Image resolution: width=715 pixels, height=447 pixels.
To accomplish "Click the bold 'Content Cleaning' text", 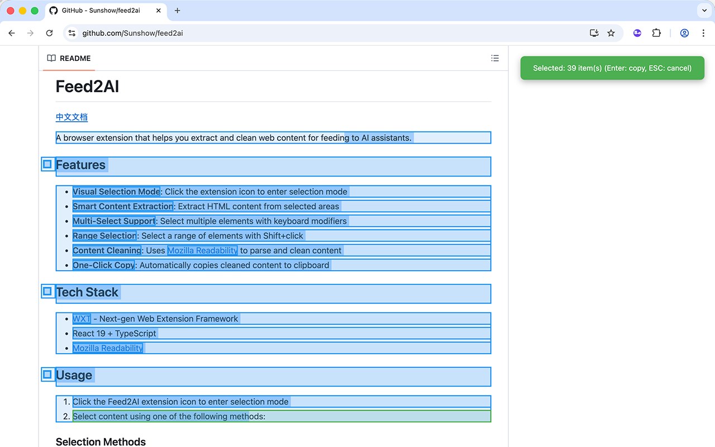I will 107,250.
